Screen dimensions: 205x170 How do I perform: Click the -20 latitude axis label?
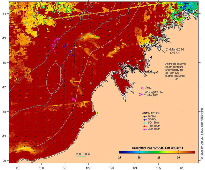pos(3,160)
